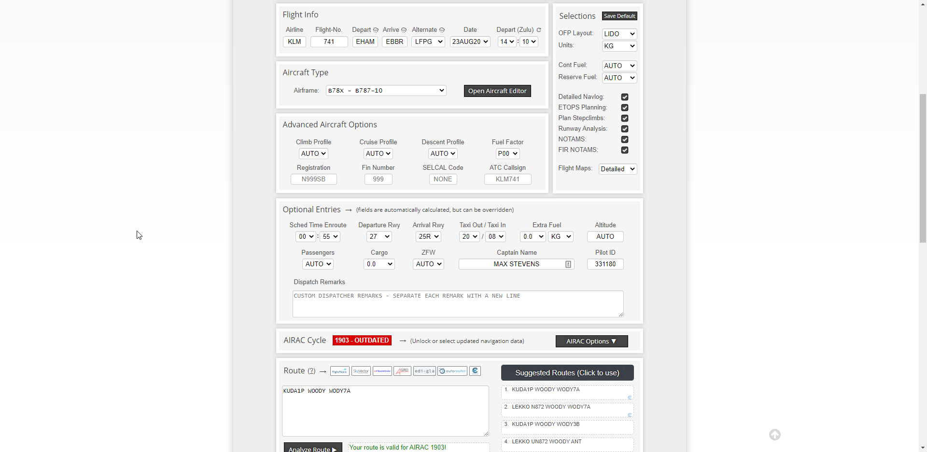Click the scroll-to-top arrow icon
The width and height of the screenshot is (927, 452).
[774, 435]
